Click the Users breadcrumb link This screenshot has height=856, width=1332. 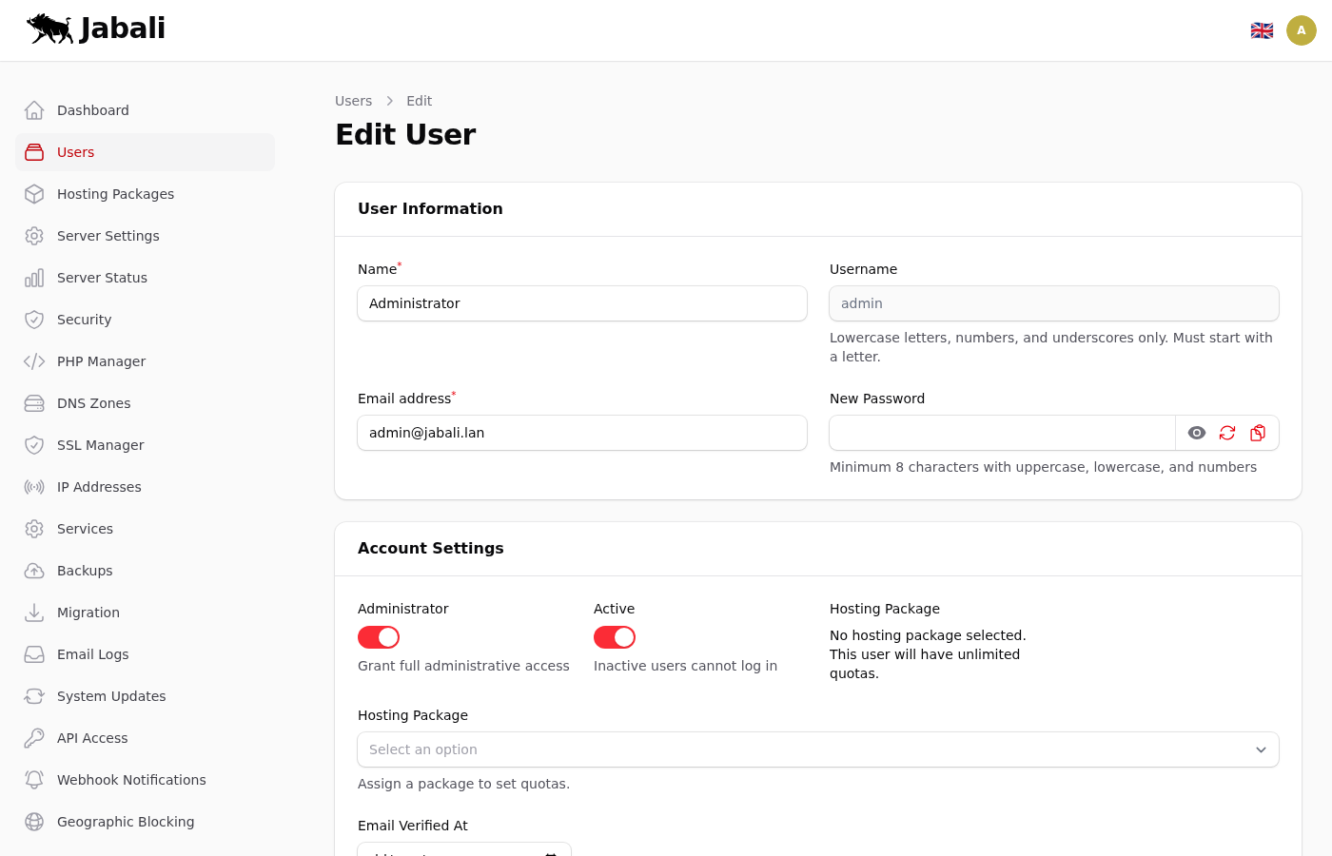(x=353, y=101)
